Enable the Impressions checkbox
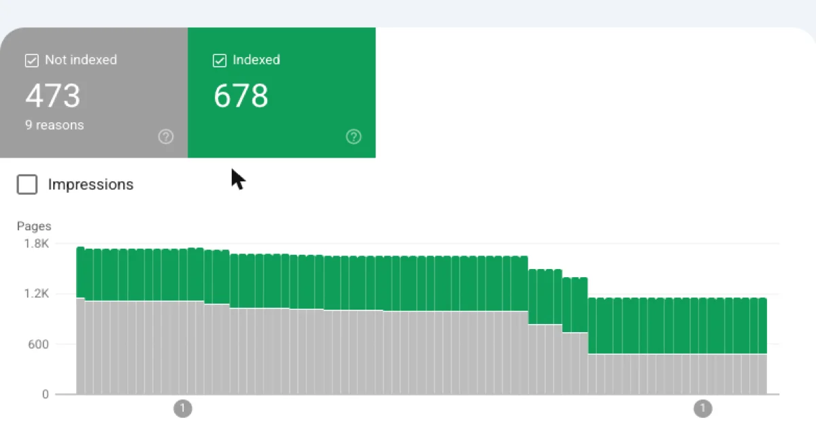This screenshot has width=816, height=428. pyautogui.click(x=27, y=185)
